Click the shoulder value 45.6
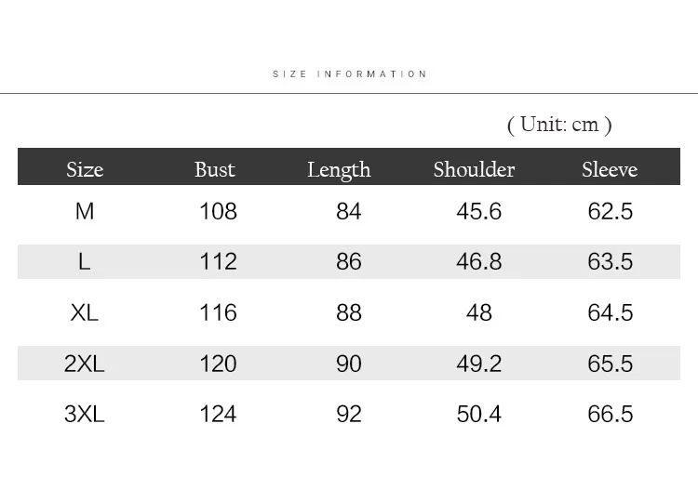The width and height of the screenshot is (698, 503). point(479,211)
